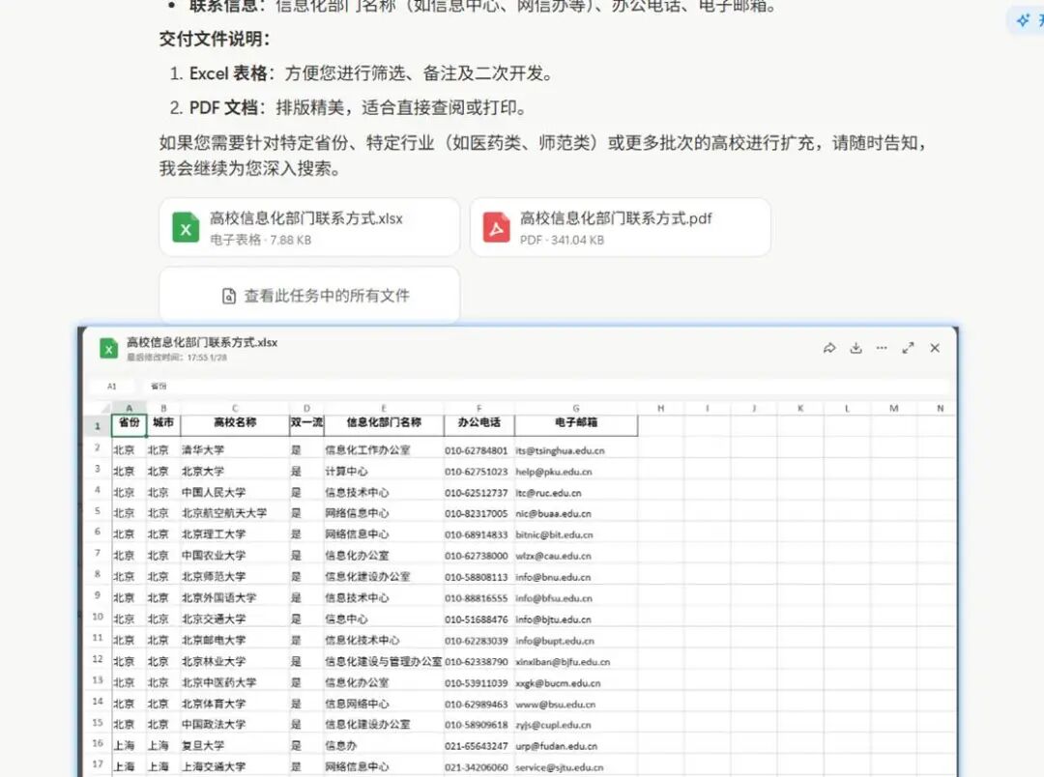The height and width of the screenshot is (777, 1044).
Task: Click the 高校名称 header cell
Action: click(234, 423)
